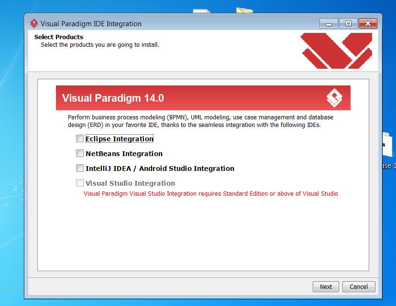Click IntelliJ IDEA / Android Studio Integration label
Image resolution: width=396 pixels, height=306 pixels.
pos(160,169)
